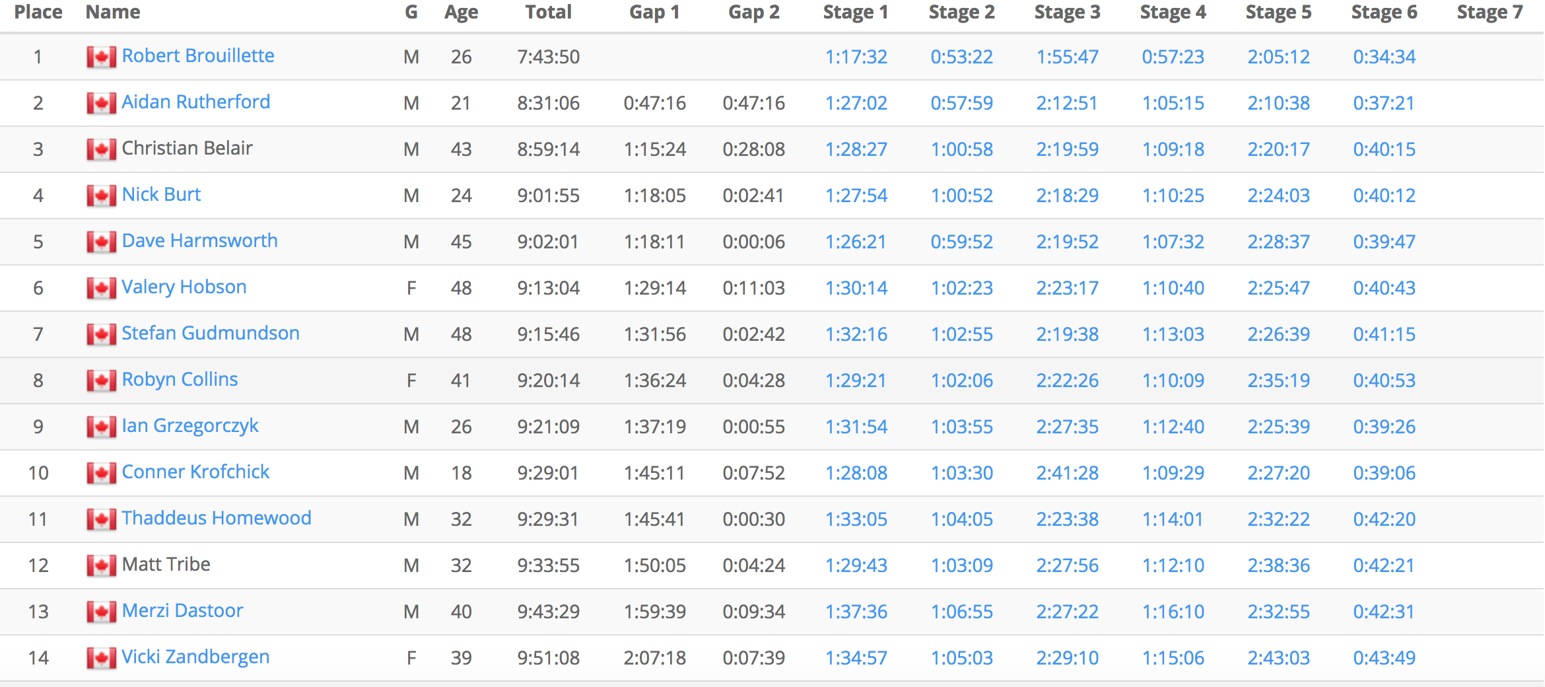Viewport: 1545px width, 687px height.
Task: Sort table by Total column header
Action: click(548, 13)
